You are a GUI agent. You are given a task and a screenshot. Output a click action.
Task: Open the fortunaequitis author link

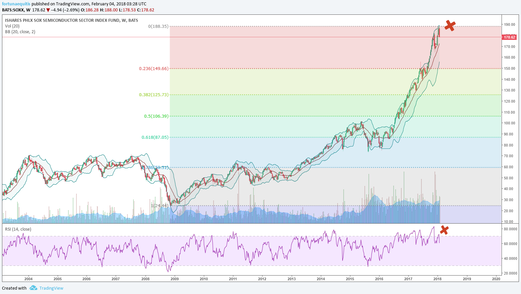point(16,4)
